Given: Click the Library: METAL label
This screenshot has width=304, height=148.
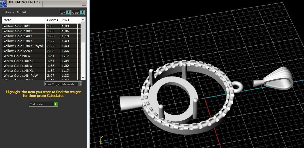Looking at the screenshot, I should point(15,12).
